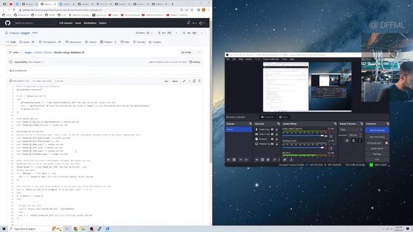
Task: Remove the selected scene in OBS
Action: coord(234,160)
